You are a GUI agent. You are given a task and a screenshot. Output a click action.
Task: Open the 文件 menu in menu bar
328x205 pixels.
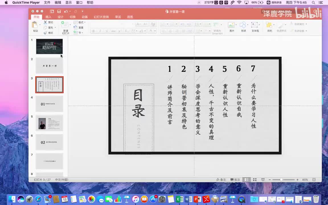[x=47, y=3]
